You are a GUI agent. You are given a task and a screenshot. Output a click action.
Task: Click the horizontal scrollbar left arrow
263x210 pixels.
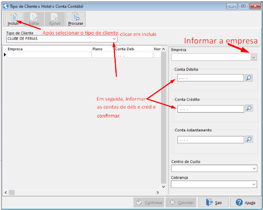coord(6,192)
